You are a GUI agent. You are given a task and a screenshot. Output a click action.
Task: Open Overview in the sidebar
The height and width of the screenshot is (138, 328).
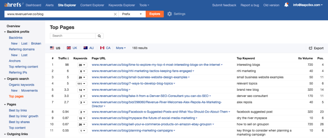[13, 26]
